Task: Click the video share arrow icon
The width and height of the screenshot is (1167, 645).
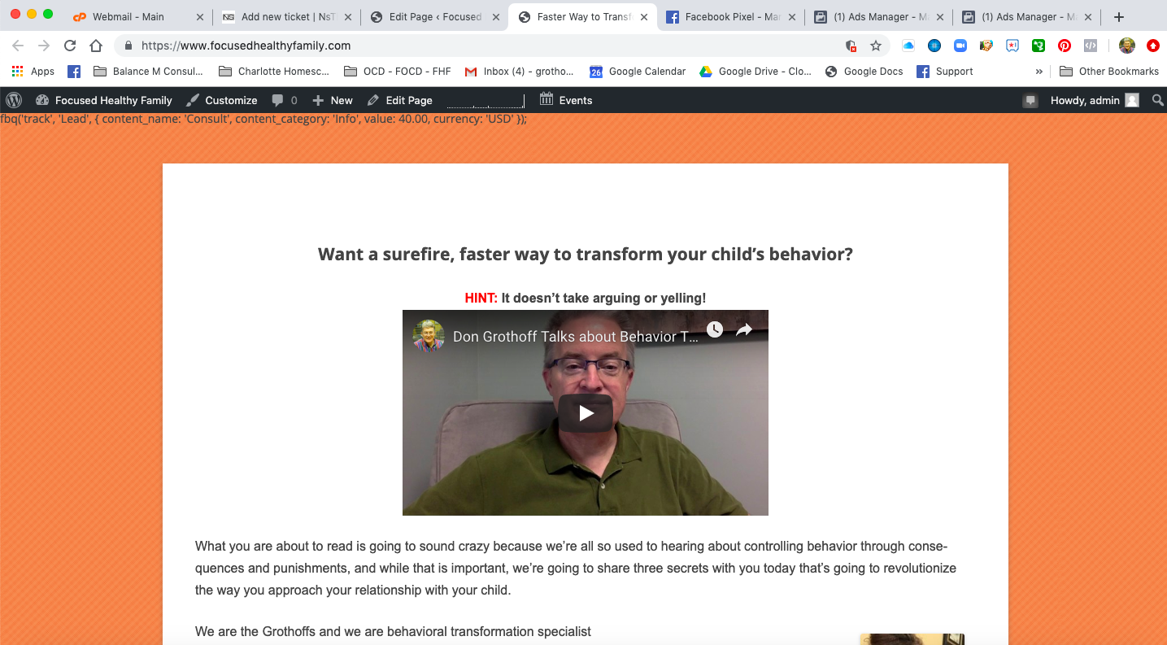Action: (744, 329)
